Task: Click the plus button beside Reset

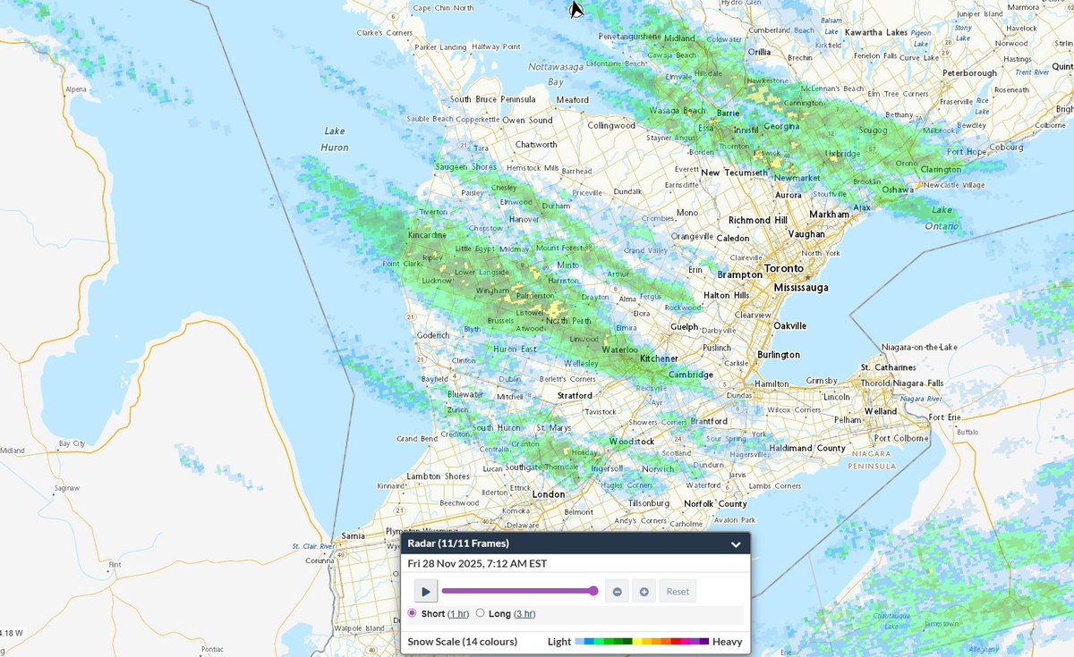Action: (x=644, y=591)
